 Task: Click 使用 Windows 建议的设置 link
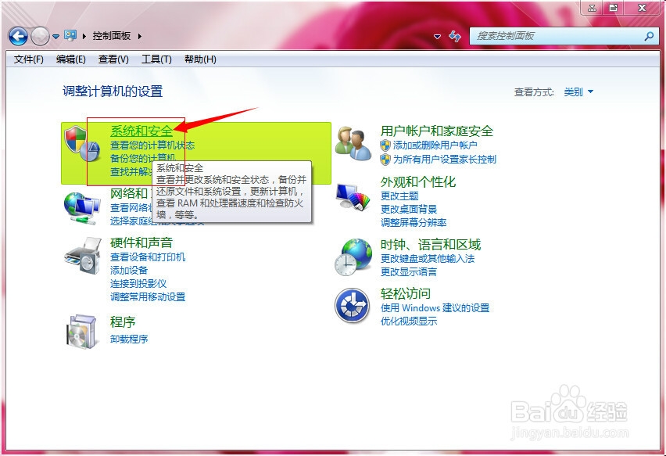pos(435,307)
